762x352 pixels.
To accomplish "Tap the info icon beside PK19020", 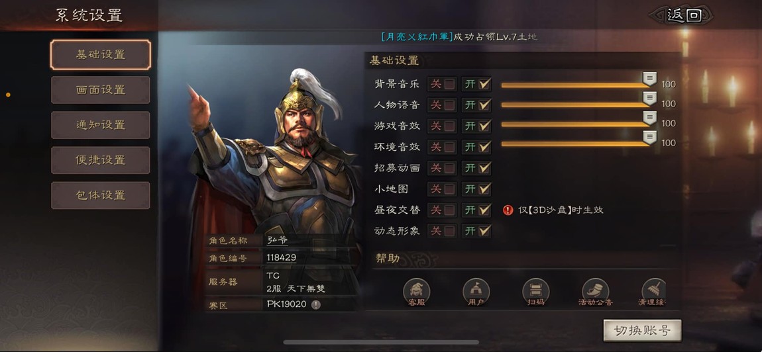I will click(316, 304).
